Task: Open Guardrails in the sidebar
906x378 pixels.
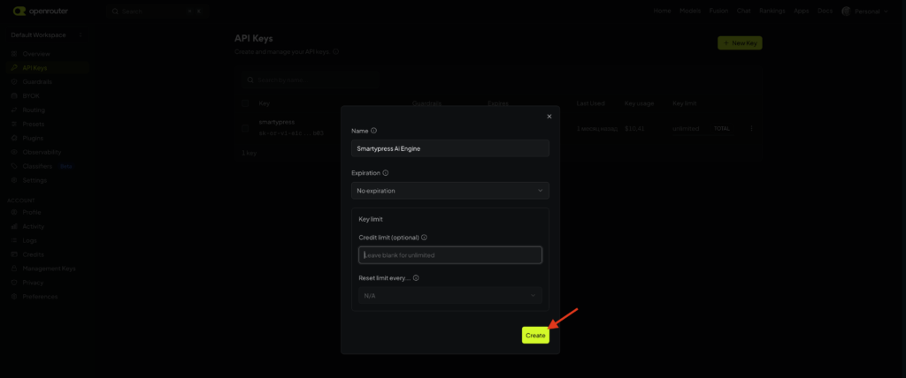Action: [x=37, y=82]
